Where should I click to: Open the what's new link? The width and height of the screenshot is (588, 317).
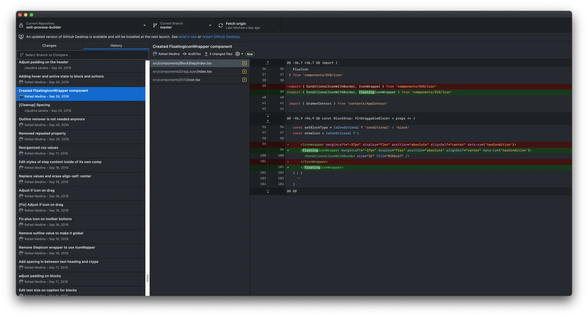pos(187,37)
